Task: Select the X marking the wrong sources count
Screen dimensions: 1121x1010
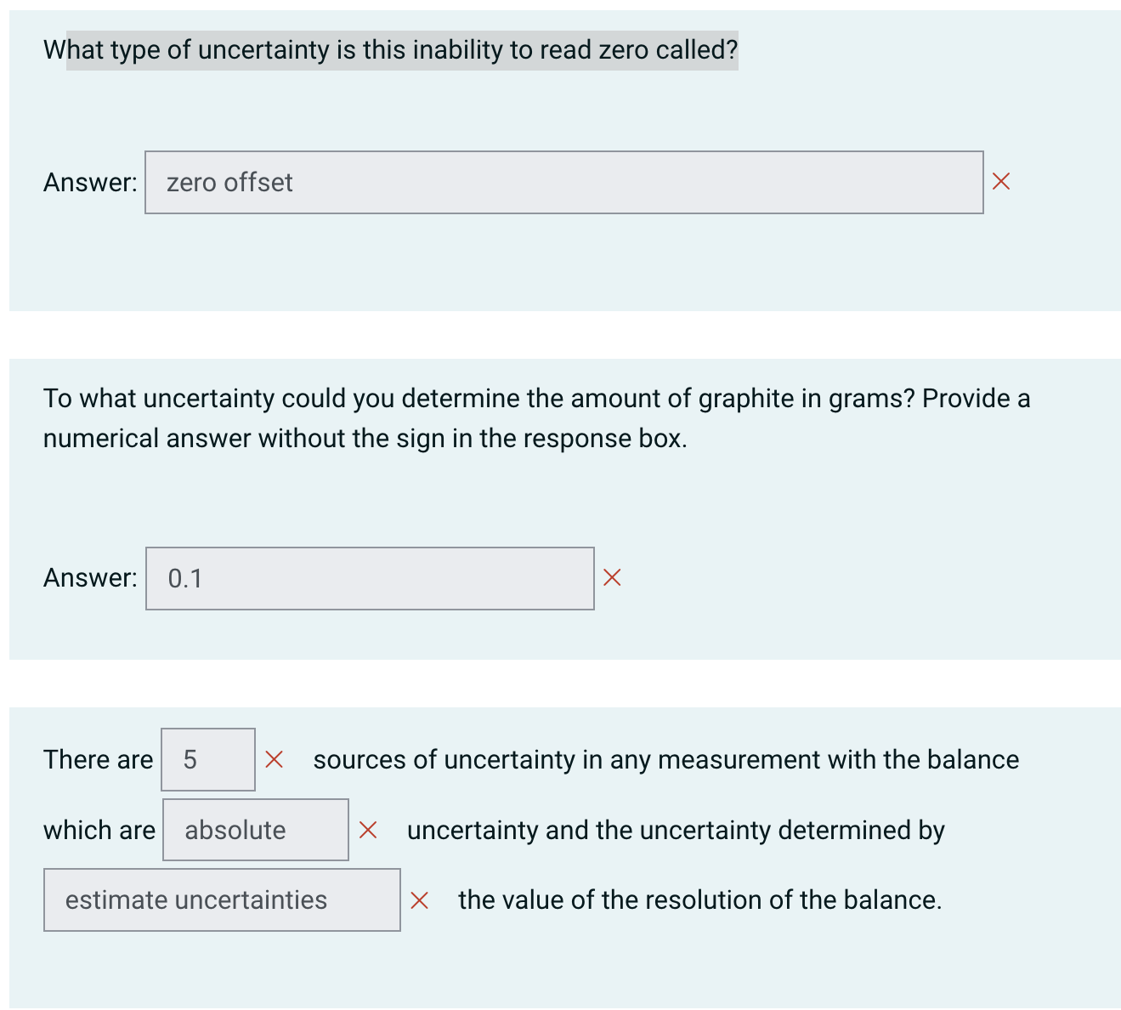Action: click(x=274, y=758)
